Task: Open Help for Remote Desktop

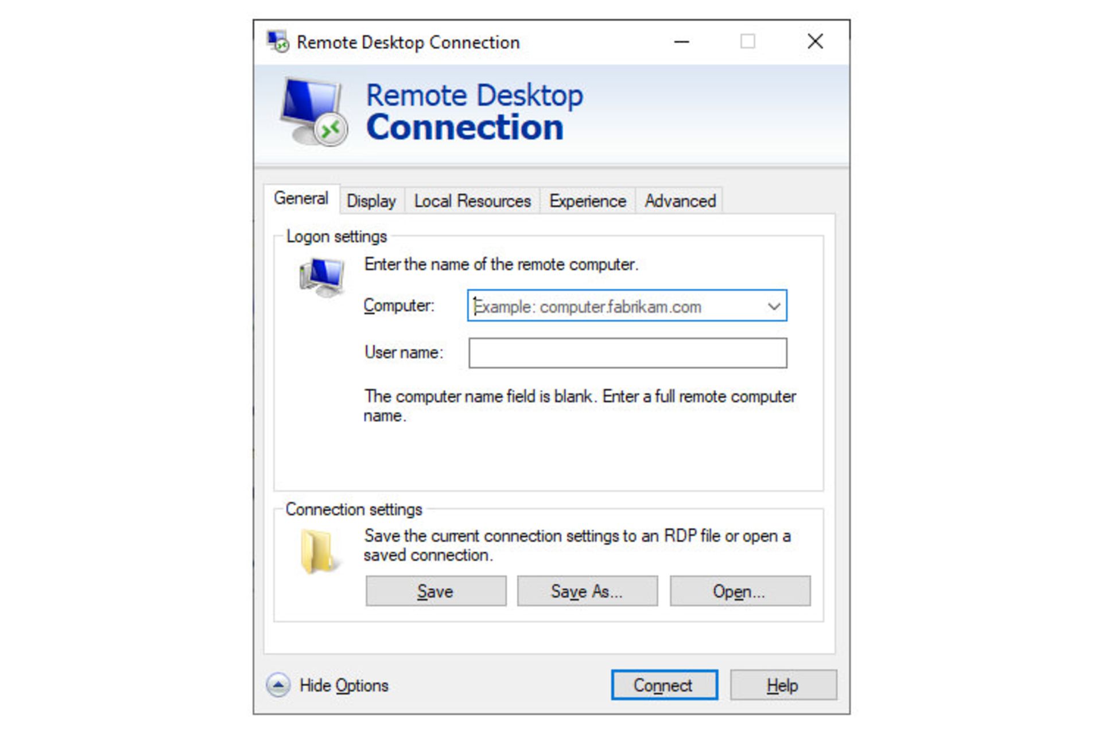Action: [783, 685]
